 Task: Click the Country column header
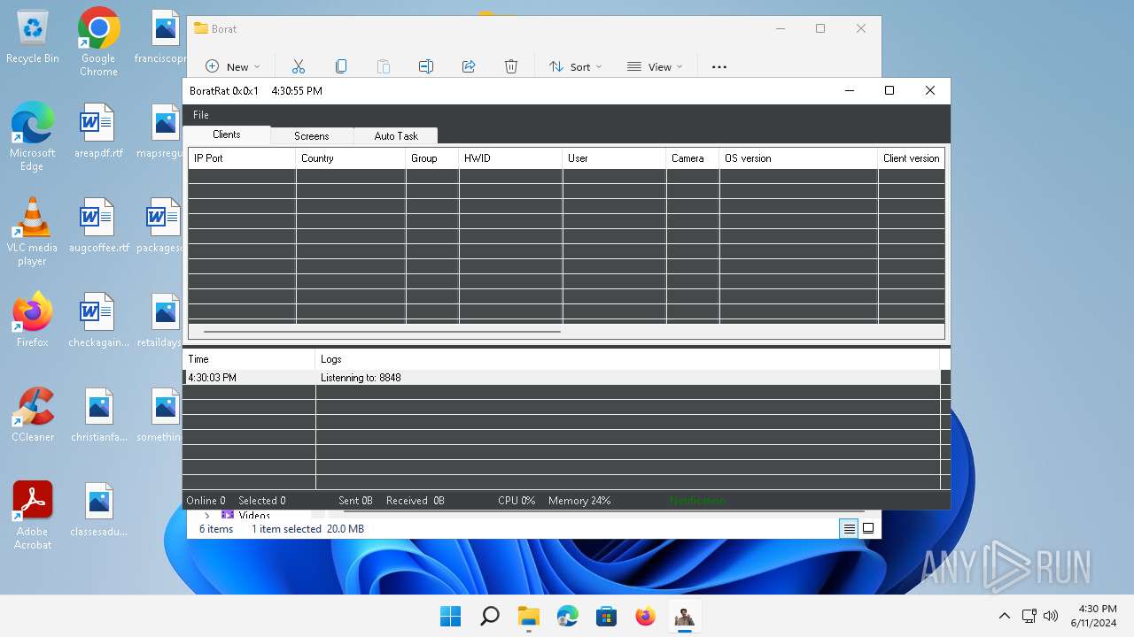351,158
